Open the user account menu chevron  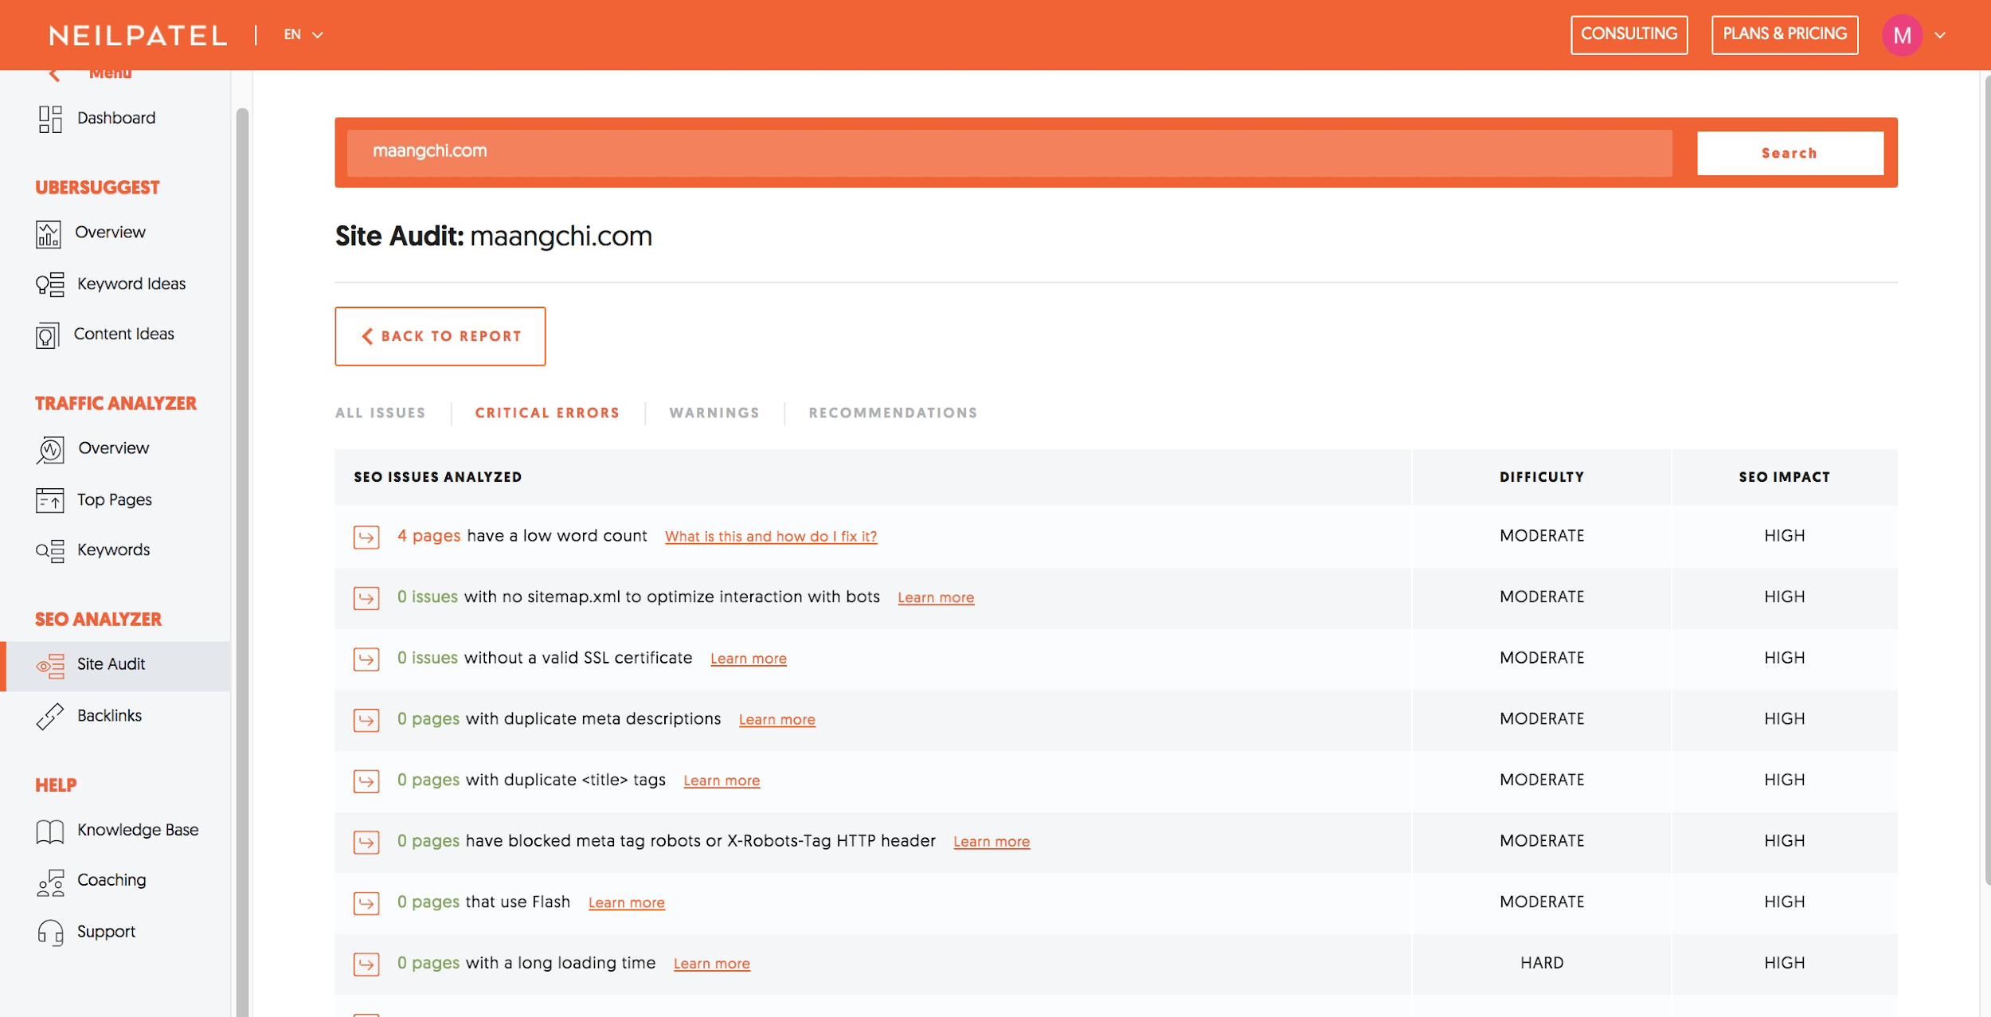(x=1940, y=35)
